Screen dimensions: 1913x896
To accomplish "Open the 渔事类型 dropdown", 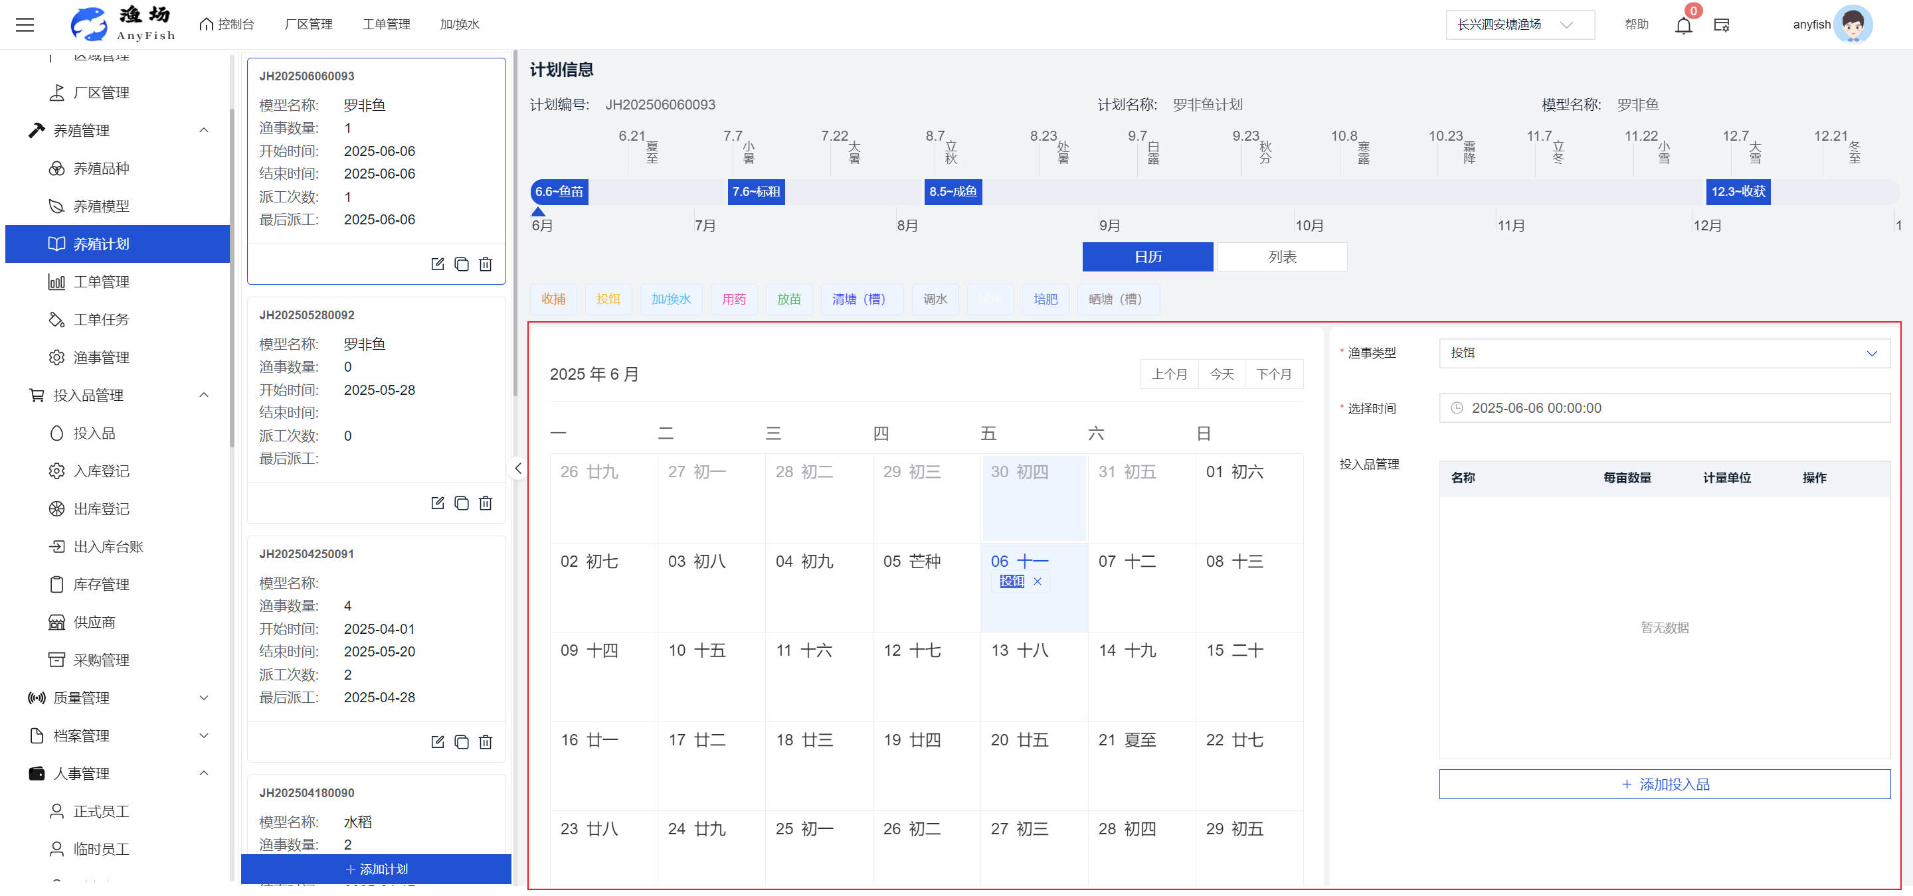I will (1663, 353).
